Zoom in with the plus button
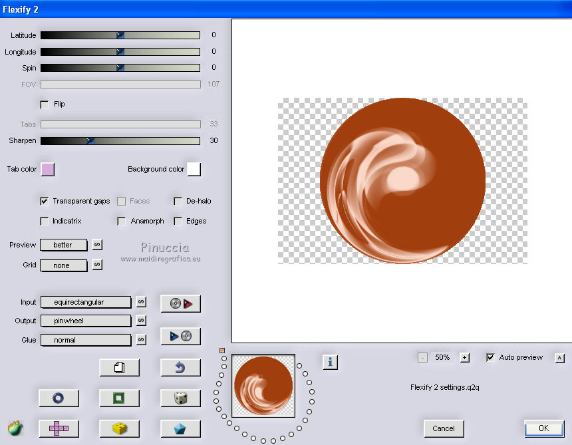The image size is (572, 445). 464,357
